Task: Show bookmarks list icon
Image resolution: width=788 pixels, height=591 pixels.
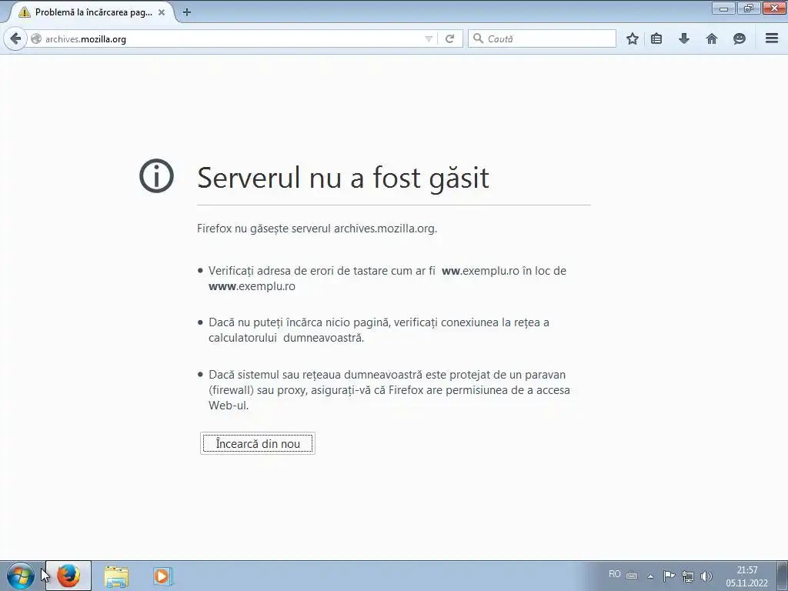Action: coord(656,38)
